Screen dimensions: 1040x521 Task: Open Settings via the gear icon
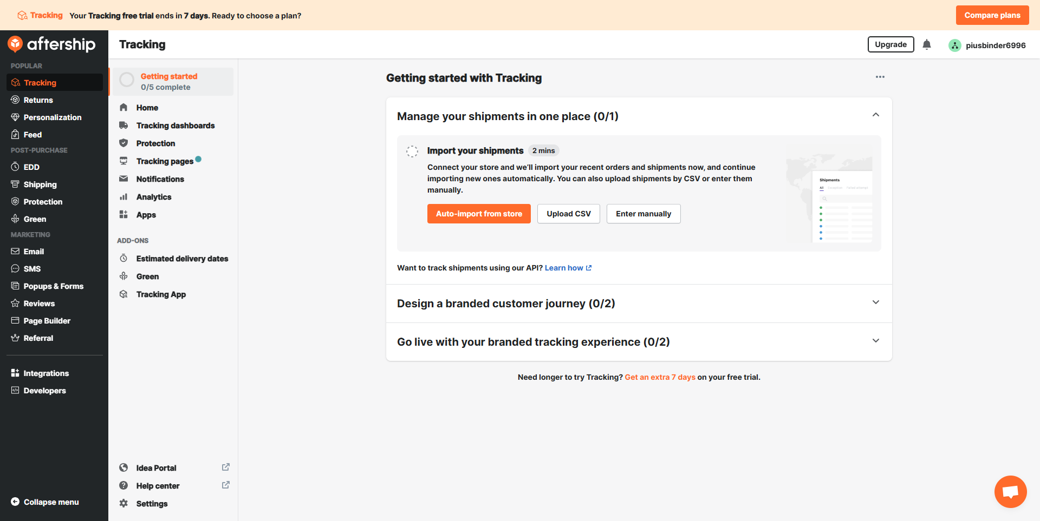(x=123, y=503)
